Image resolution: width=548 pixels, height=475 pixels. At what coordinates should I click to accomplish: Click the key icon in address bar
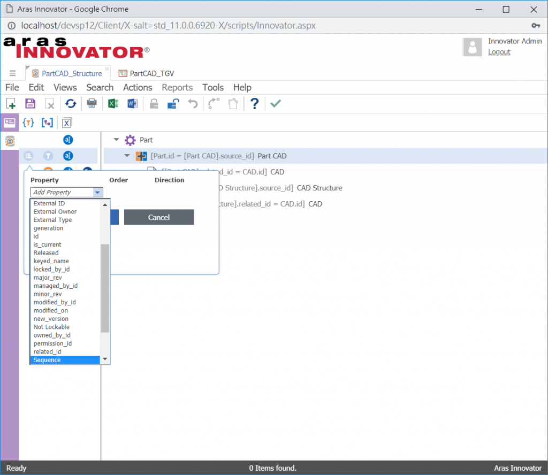(x=535, y=26)
